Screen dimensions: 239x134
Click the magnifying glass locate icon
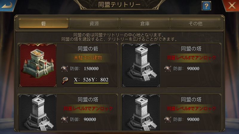[x=65, y=80]
